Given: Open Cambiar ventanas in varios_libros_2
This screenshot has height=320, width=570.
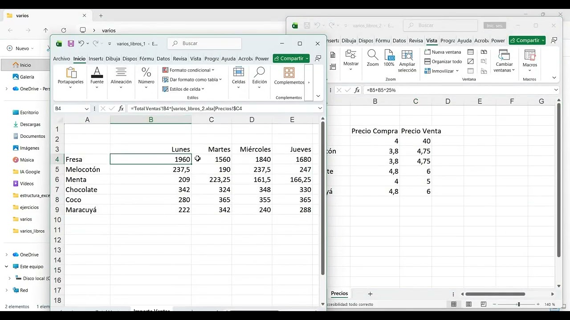Looking at the screenshot, I should click(504, 61).
